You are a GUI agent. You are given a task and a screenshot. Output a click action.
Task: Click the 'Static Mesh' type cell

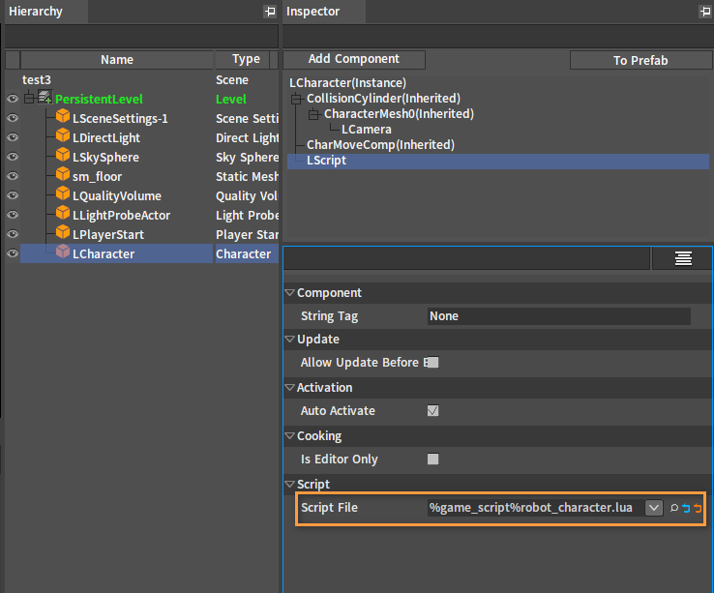[247, 177]
